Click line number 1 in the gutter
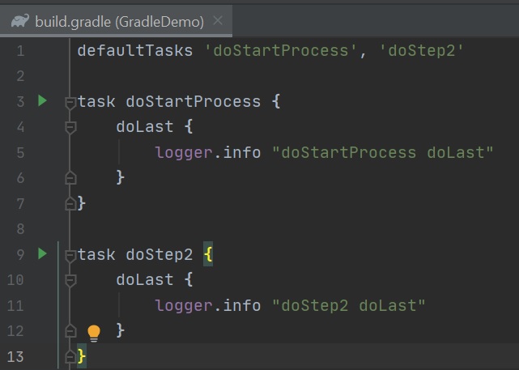519x370 pixels. [19, 51]
